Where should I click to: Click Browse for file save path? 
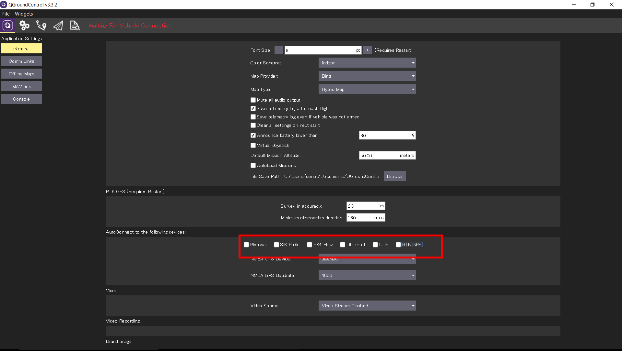pyautogui.click(x=394, y=176)
